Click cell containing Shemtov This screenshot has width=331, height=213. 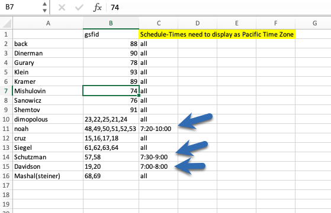tap(48, 110)
